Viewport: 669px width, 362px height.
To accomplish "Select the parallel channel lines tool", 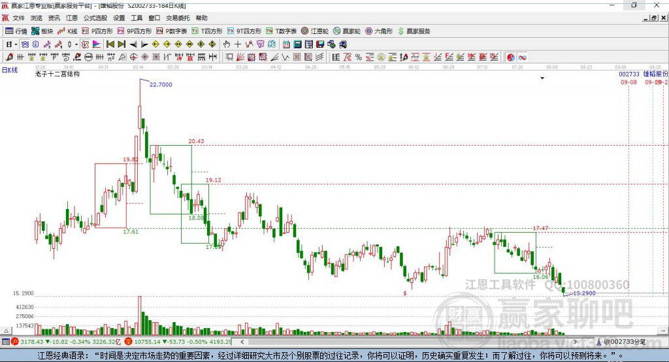I will click(x=319, y=58).
